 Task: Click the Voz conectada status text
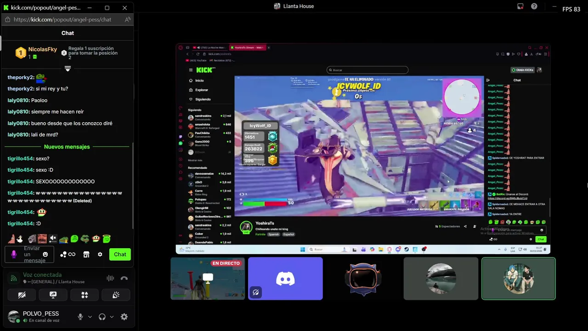pos(42,275)
